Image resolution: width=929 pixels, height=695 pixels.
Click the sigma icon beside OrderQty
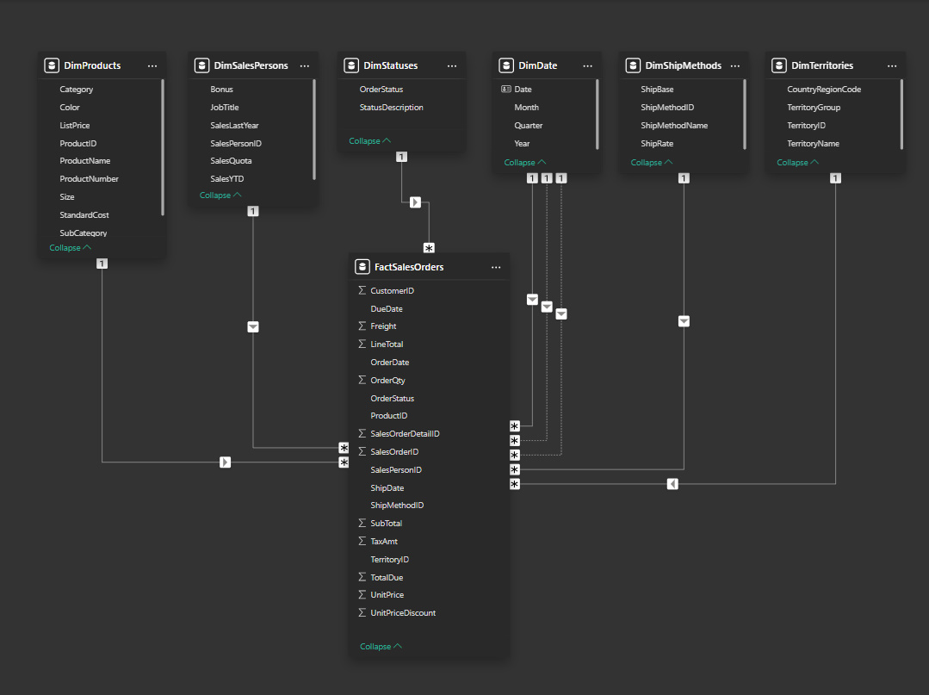point(362,380)
